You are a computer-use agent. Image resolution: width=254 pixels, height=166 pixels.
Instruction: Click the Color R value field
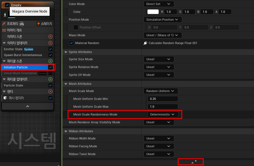click(x=170, y=12)
